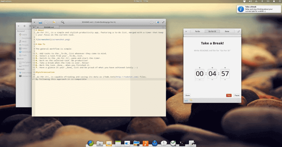This screenshot has width=282, height=147.
Task: Launch the web browser globe in the dock
Action: pyautogui.click(x=90, y=143)
